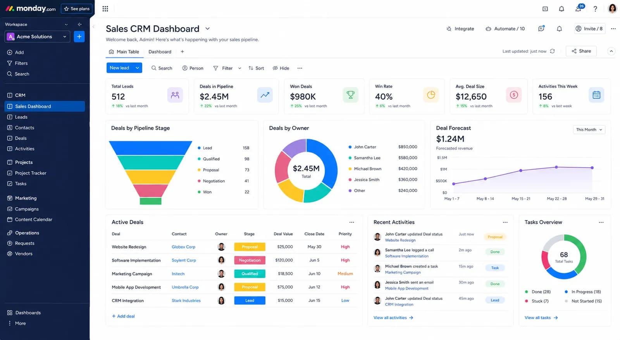Click the toolbar more options ellipsis after Hide
Image resolution: width=620 pixels, height=340 pixels.
(x=300, y=68)
